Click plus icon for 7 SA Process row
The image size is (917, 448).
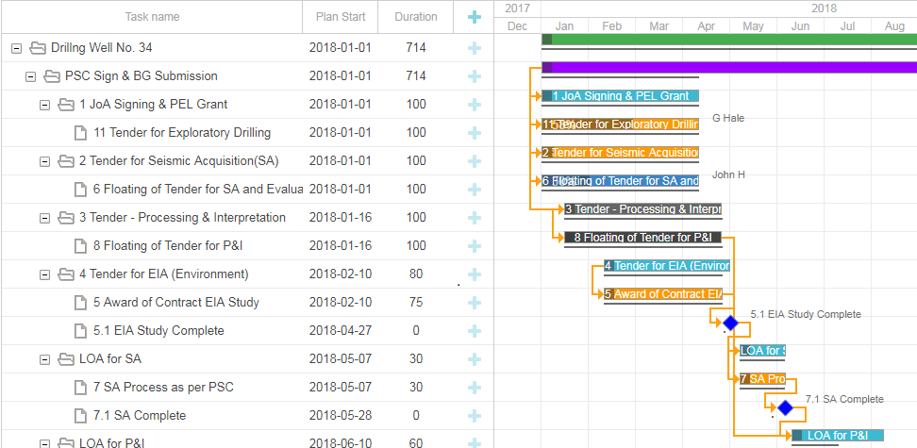(475, 388)
